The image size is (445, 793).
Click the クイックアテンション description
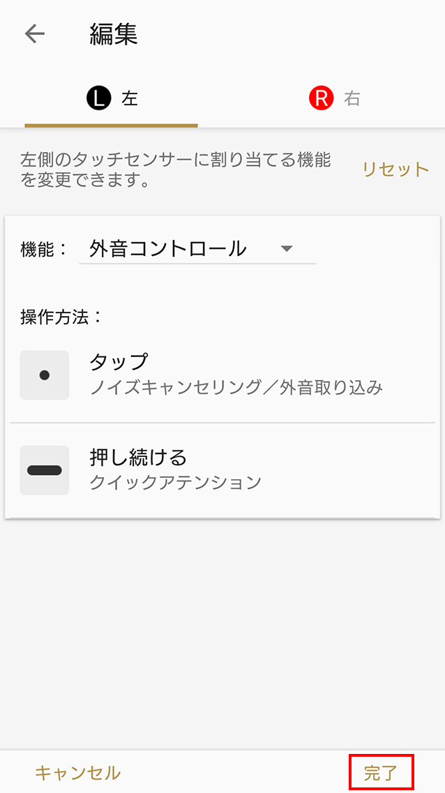click(x=175, y=482)
